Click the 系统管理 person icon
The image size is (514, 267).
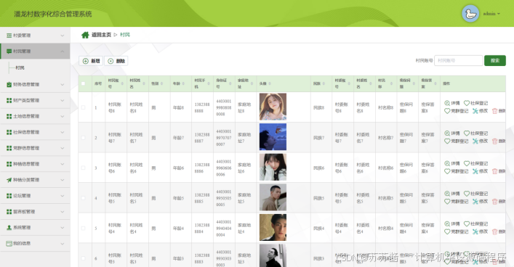pos(9,227)
